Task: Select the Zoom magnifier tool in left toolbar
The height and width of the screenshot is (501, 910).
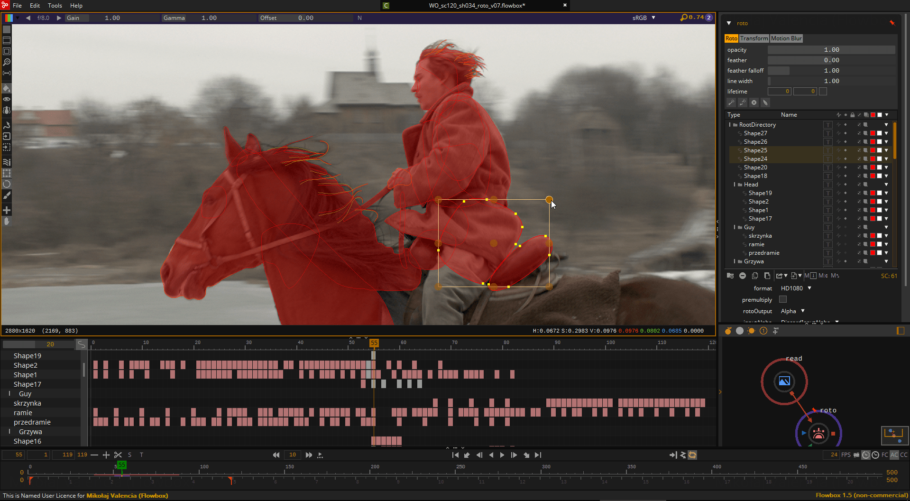Action: point(7,62)
